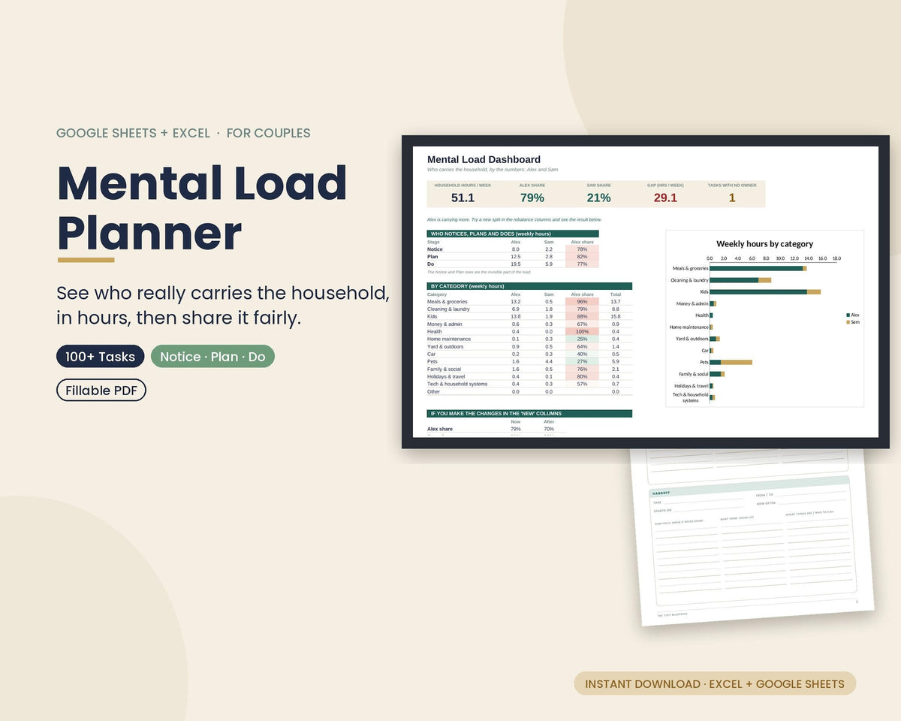
Task: Select the 'Cleaning & laundry' row in the category table
Action: click(x=529, y=309)
